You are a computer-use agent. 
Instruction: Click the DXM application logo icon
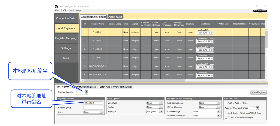57,6
